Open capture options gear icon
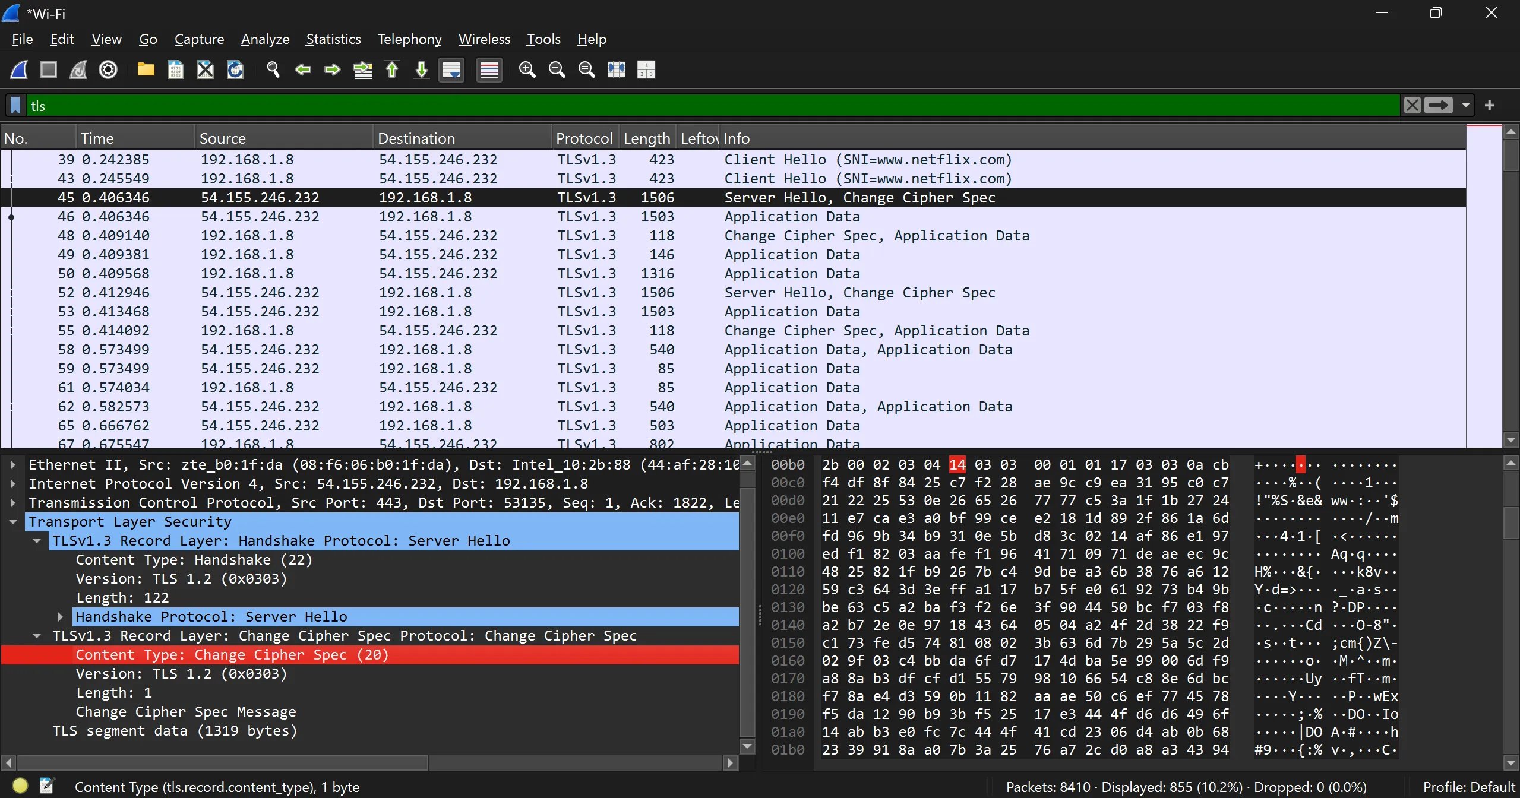 [x=108, y=70]
